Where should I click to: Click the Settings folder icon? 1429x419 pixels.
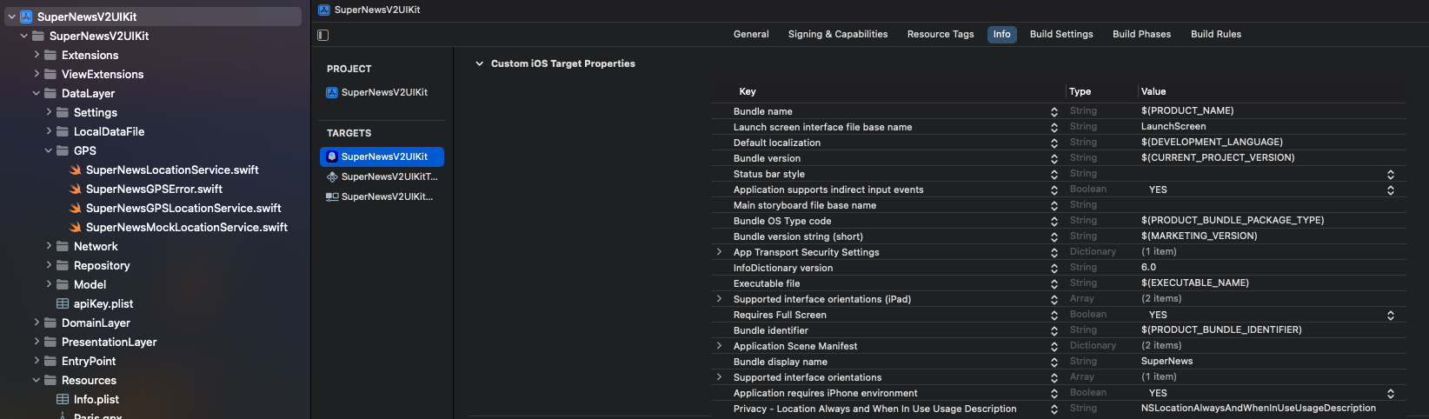click(x=63, y=112)
